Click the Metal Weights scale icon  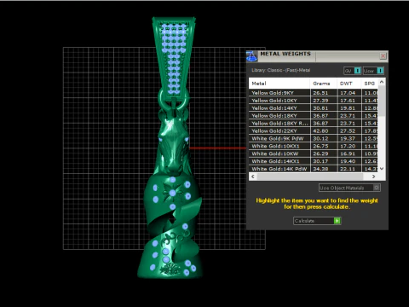click(251, 56)
